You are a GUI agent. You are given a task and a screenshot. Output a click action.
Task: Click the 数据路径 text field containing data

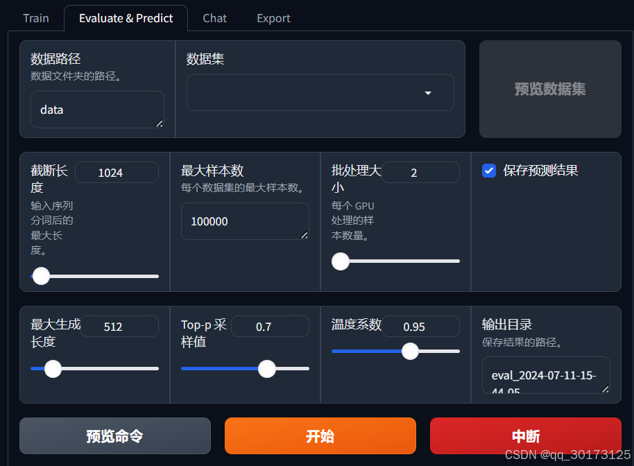(x=97, y=110)
